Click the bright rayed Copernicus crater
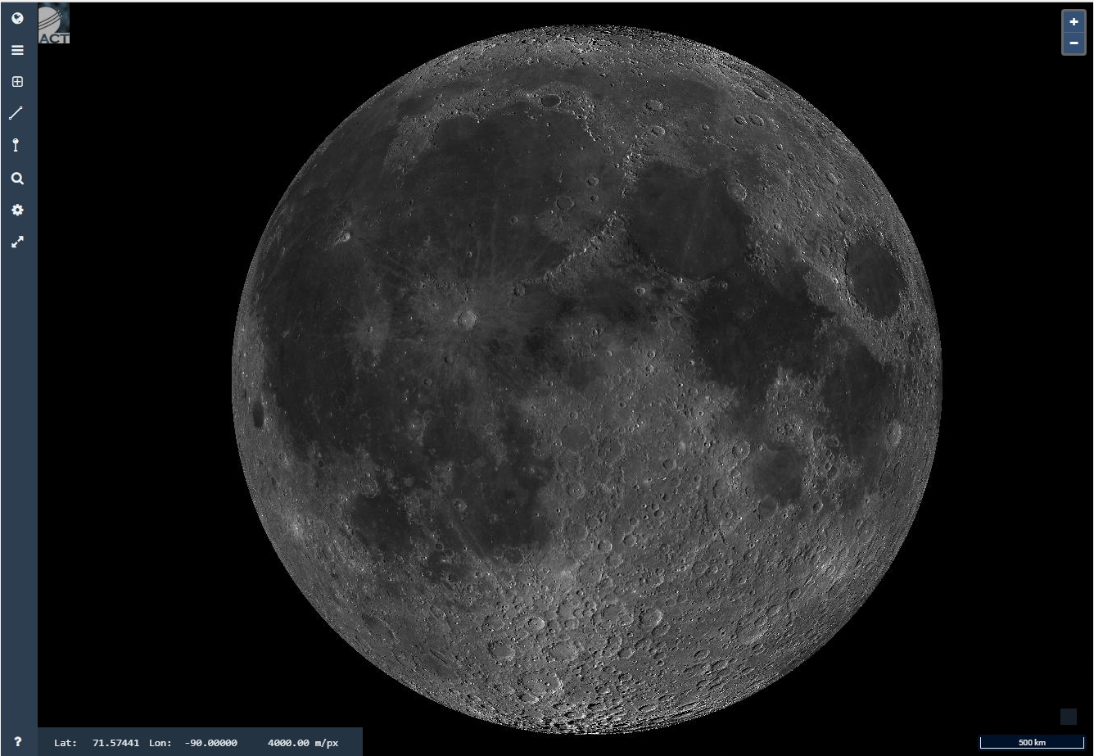 point(467,319)
